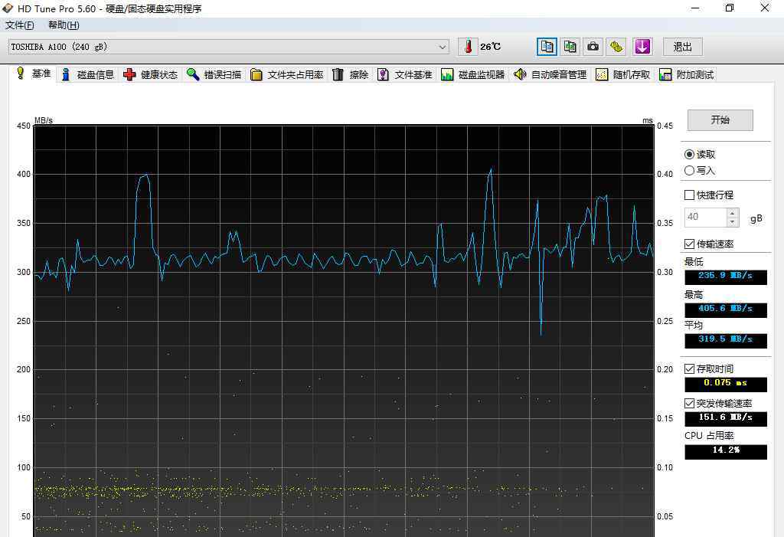Open the 自动噪音管理 tab
The width and height of the screenshot is (784, 537).
click(x=550, y=75)
